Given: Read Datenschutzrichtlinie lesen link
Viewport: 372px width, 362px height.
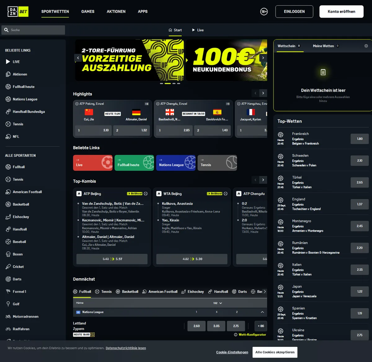Looking at the screenshot, I should click(x=126, y=348).
